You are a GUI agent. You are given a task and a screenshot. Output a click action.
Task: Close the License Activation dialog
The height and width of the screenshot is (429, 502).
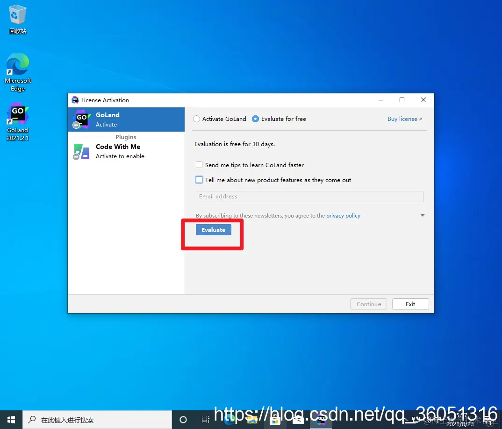click(x=423, y=100)
